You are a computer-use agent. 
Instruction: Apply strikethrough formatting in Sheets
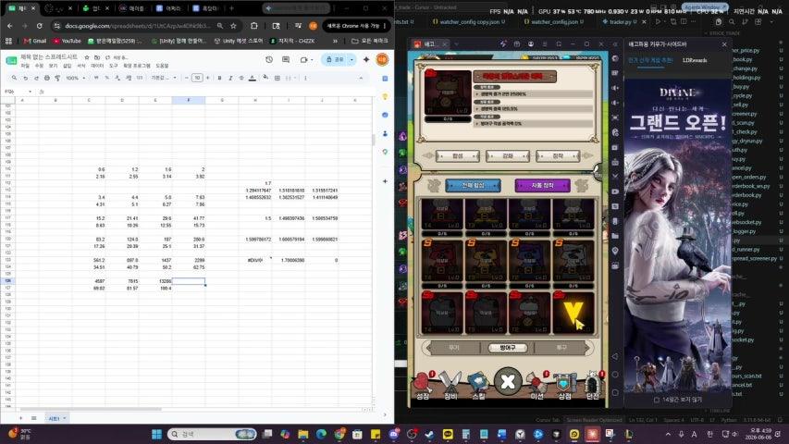coord(241,78)
